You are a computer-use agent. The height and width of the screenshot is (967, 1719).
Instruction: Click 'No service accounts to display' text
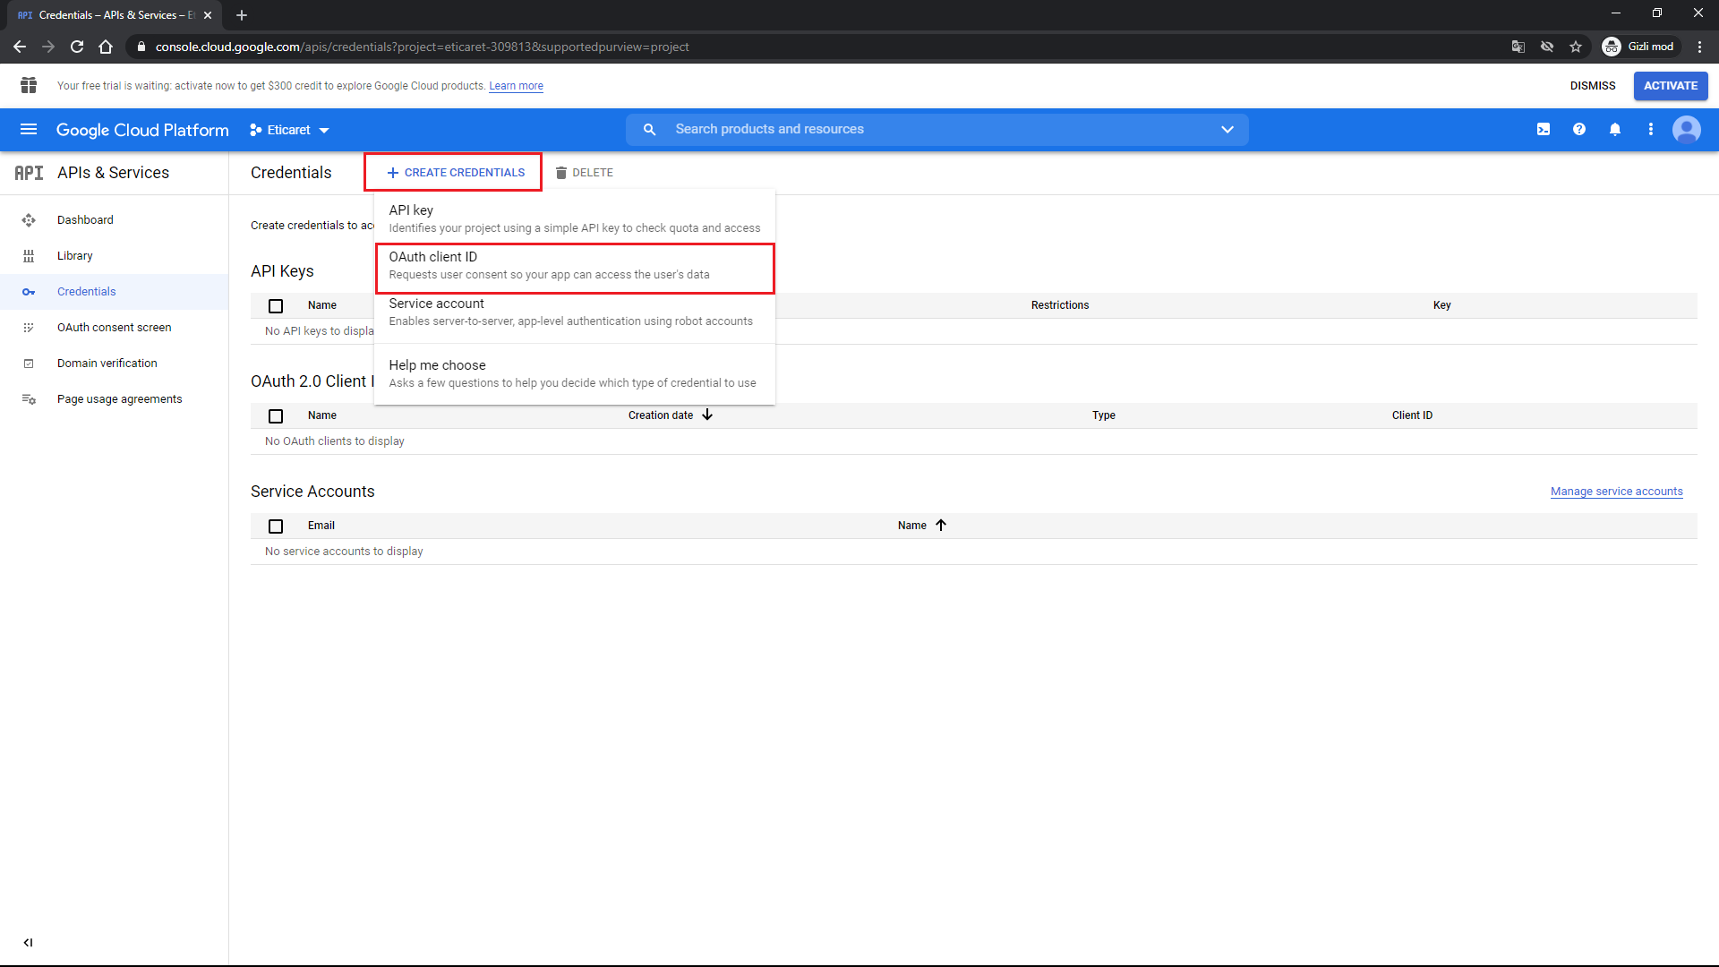point(344,552)
